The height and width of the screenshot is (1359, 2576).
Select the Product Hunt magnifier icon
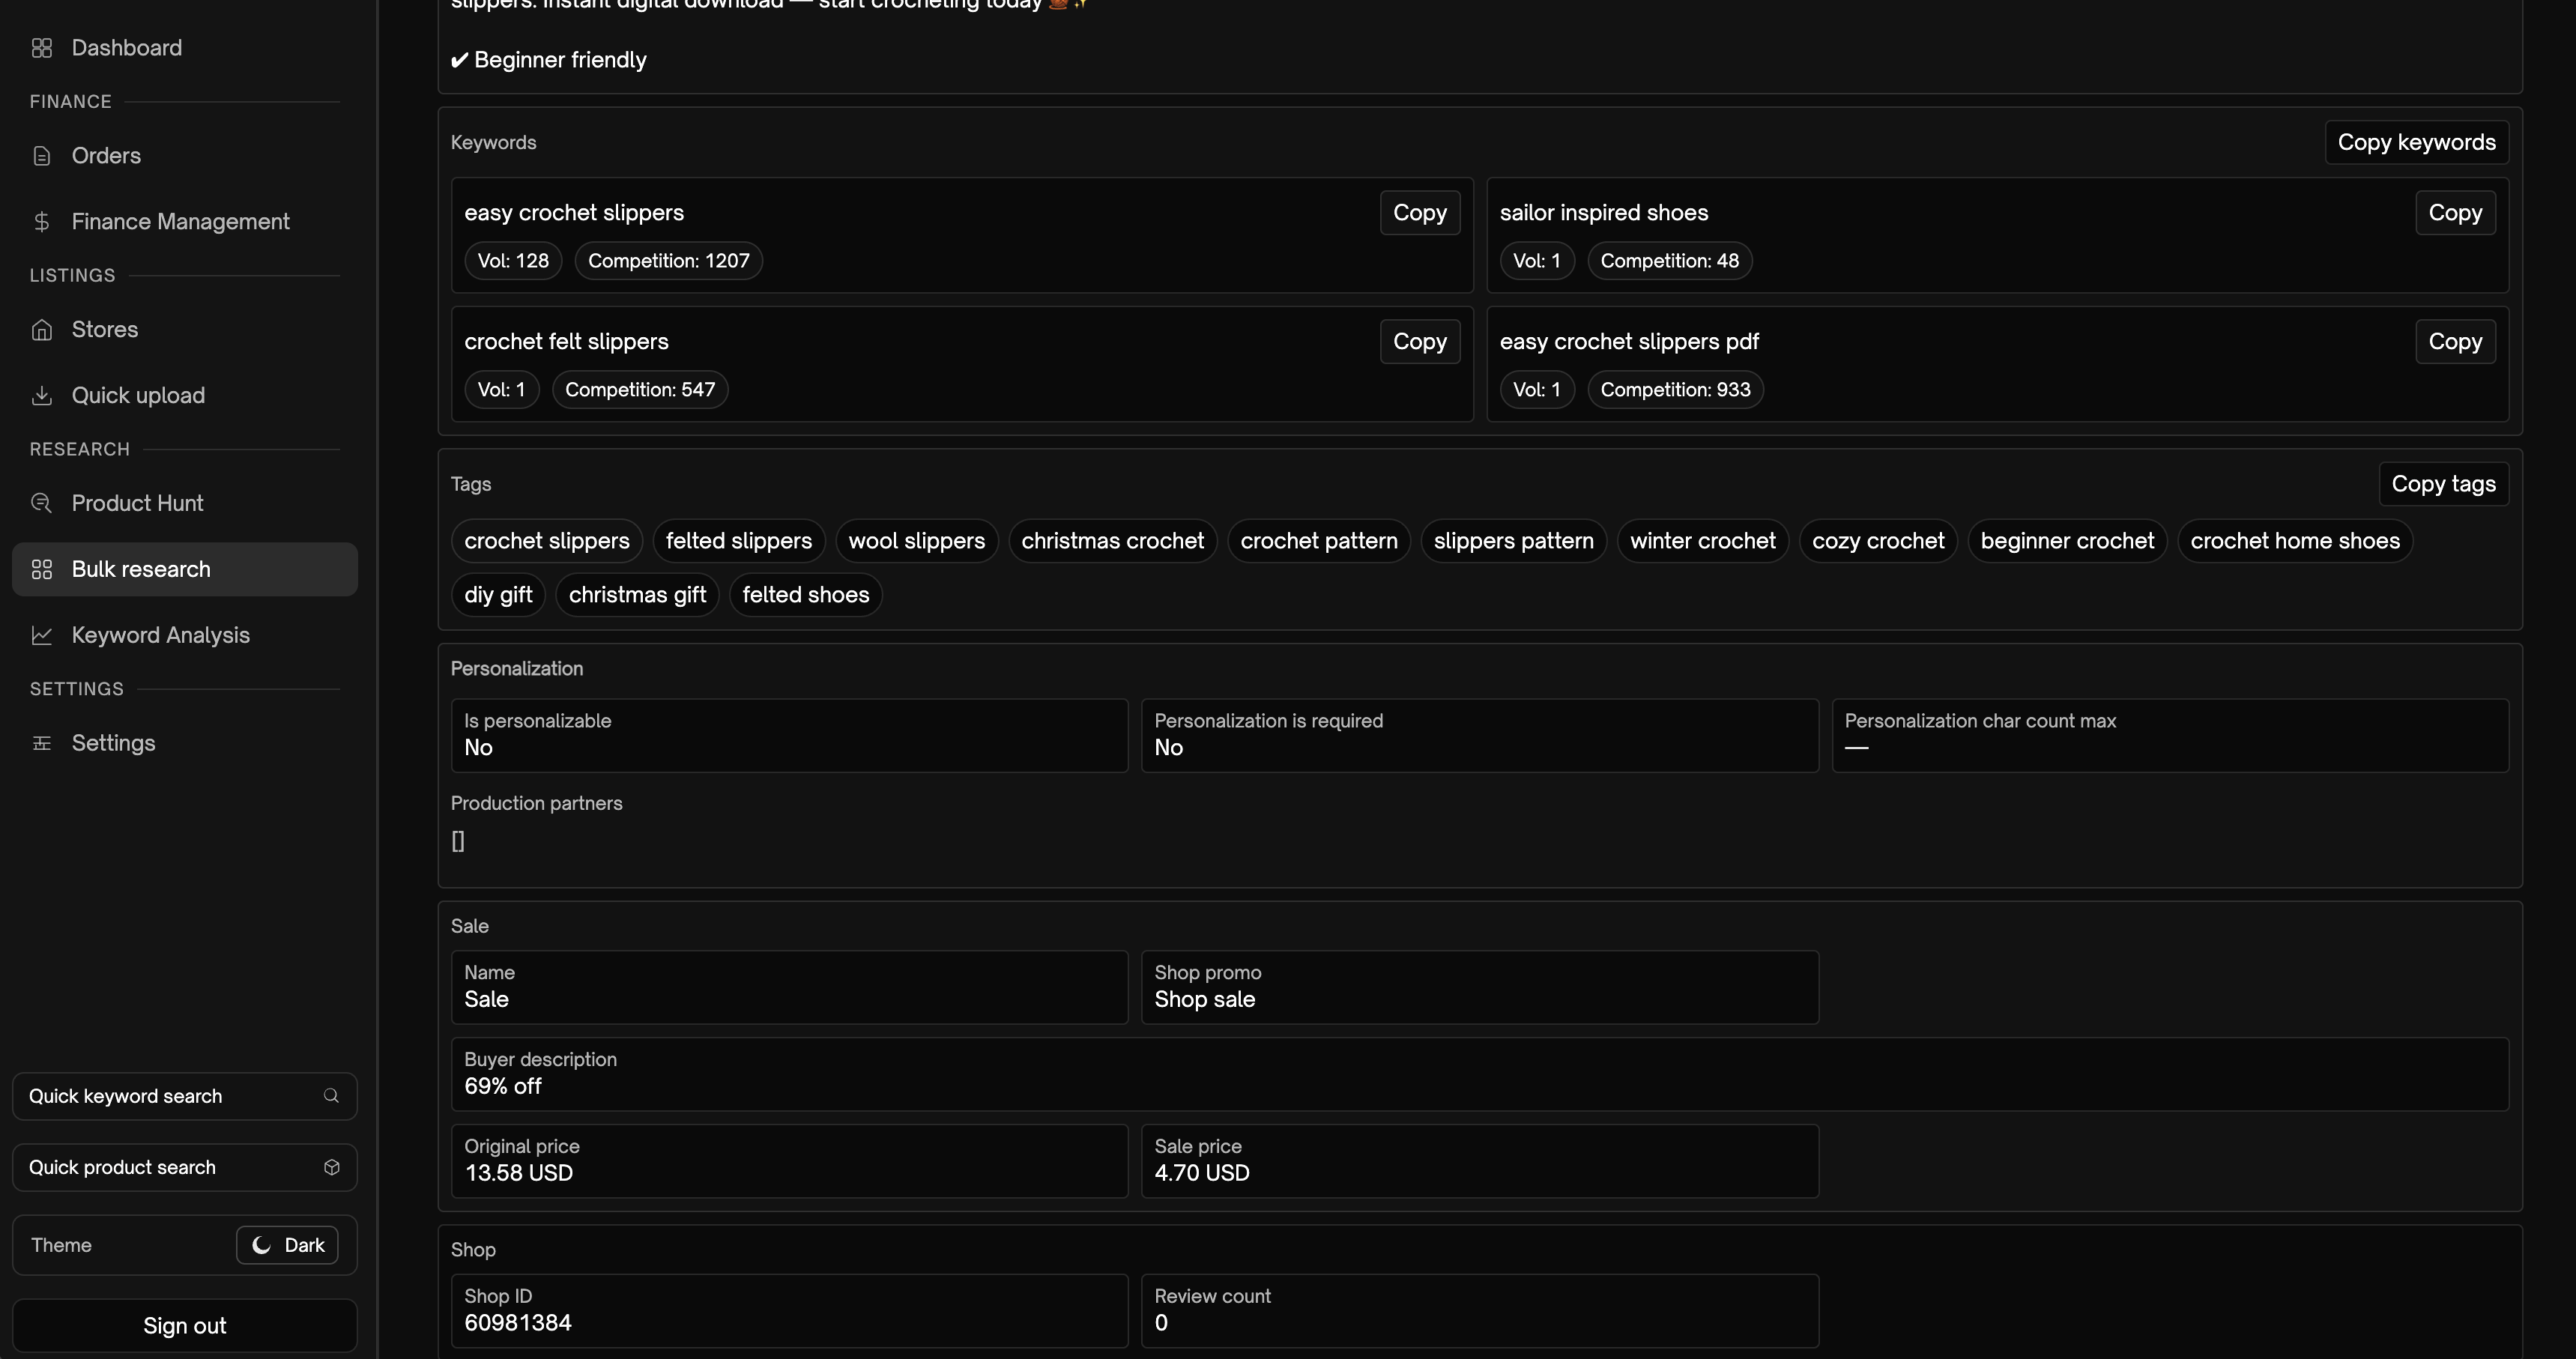coord(42,502)
